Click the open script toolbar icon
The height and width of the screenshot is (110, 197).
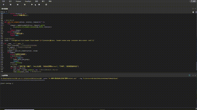[10, 5]
